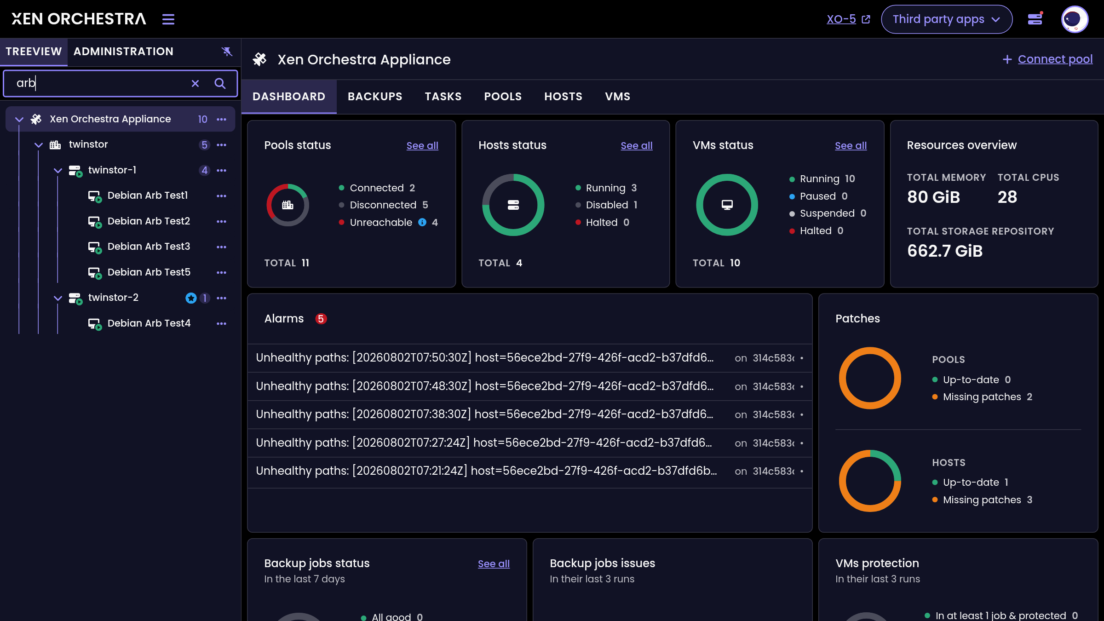
Task: Select the Debian Arb Test5 VM
Action: 149,272
